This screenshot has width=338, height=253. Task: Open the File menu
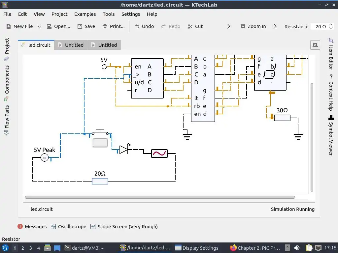[7, 14]
